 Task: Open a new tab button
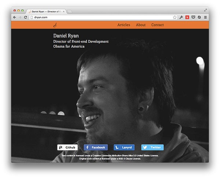[x=70, y=12]
